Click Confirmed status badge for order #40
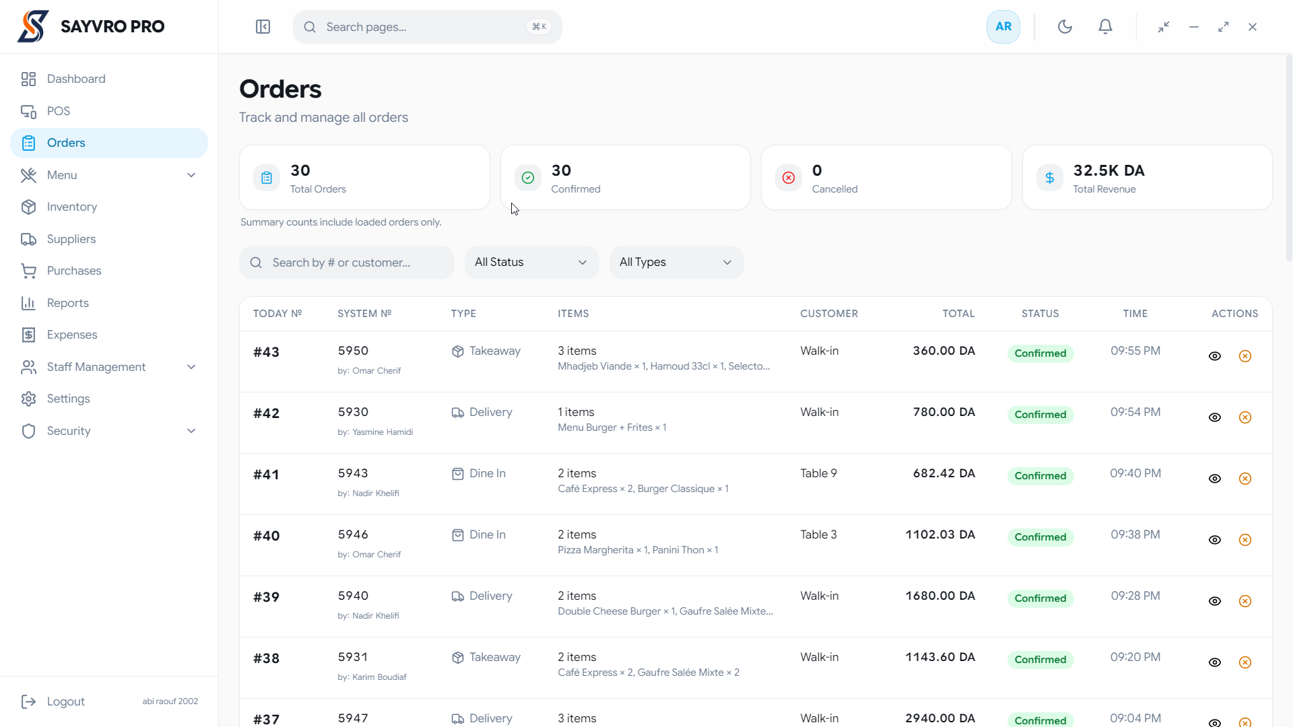Viewport: 1293px width, 727px height. [x=1040, y=537]
